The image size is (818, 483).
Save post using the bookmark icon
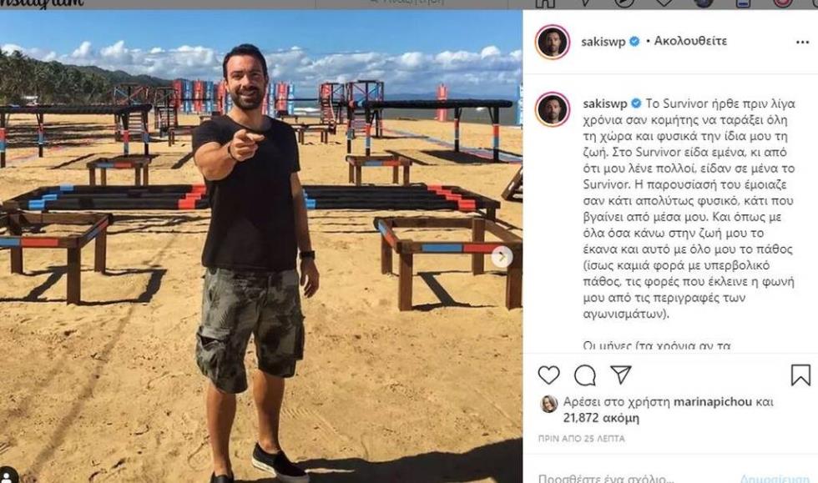[800, 375]
